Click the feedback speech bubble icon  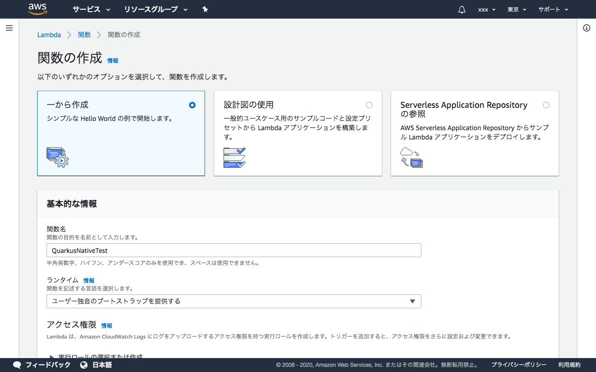[17, 365]
